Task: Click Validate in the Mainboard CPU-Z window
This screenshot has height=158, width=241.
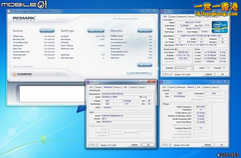Action: coord(134,144)
